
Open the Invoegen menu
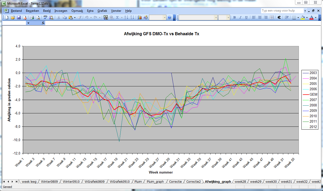coord(61,11)
